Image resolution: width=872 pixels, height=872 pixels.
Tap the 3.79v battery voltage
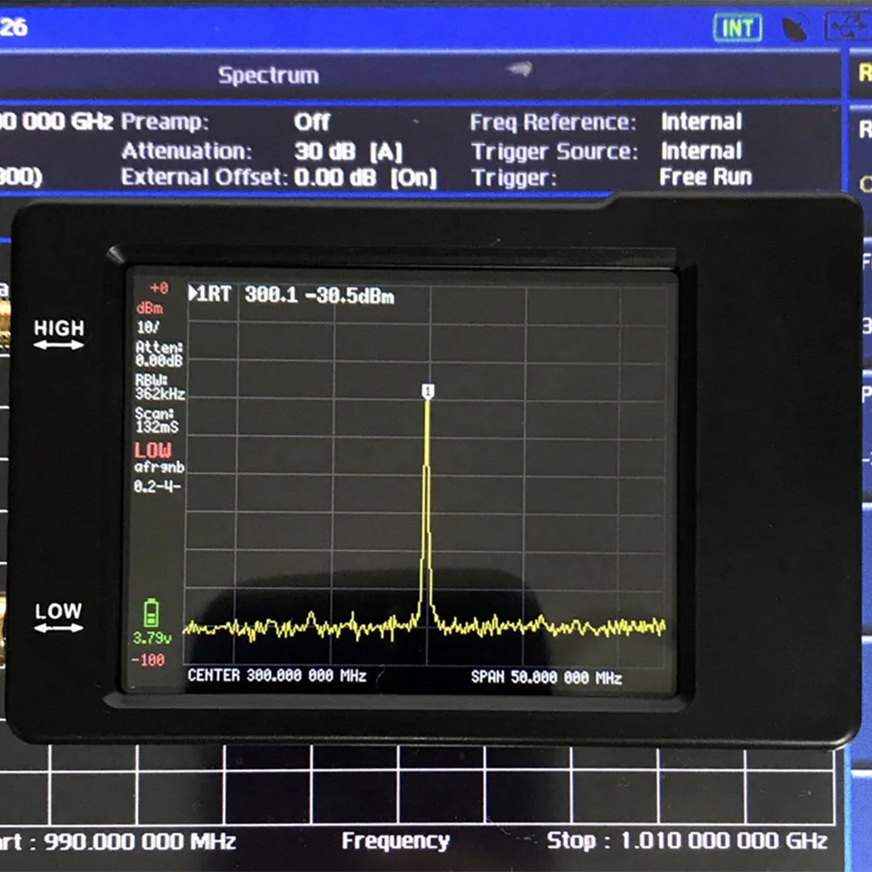152,637
